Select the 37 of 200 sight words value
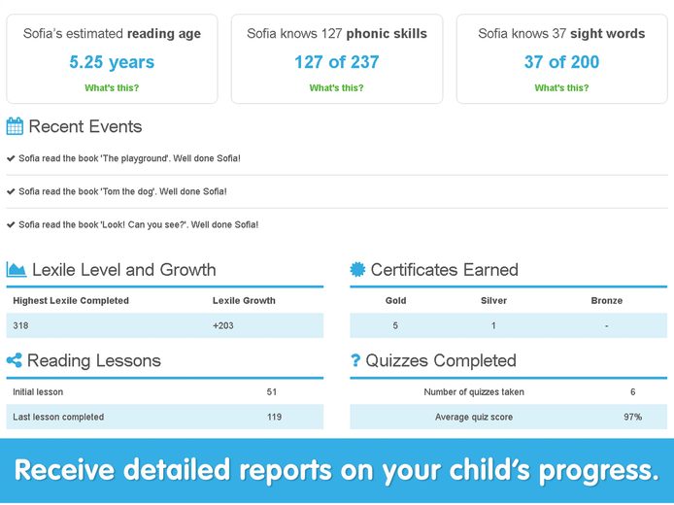 pos(561,62)
